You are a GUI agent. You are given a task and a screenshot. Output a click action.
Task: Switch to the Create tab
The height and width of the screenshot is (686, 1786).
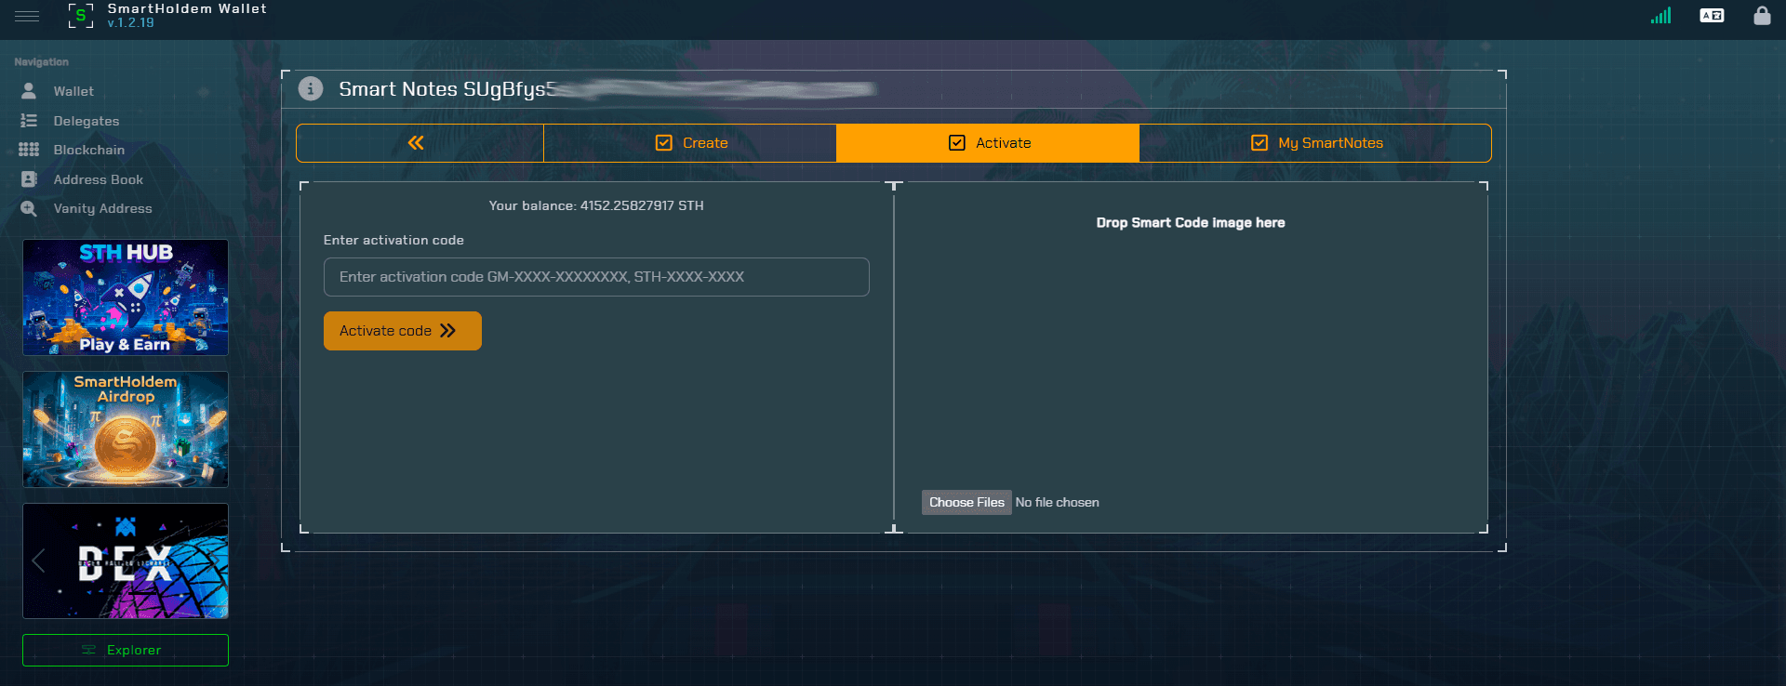coord(690,143)
